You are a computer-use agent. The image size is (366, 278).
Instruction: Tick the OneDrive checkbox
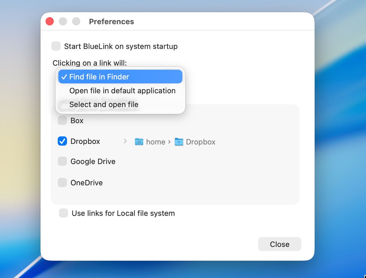pos(63,182)
